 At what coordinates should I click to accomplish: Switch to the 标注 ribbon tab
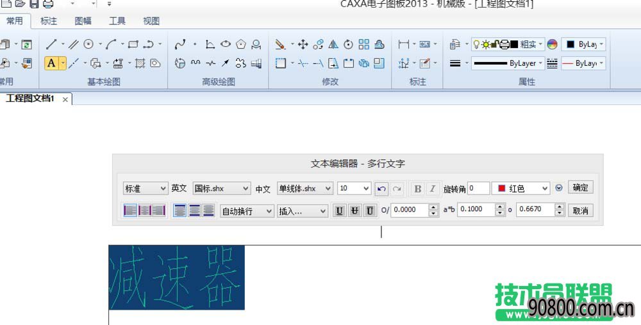[x=49, y=21]
